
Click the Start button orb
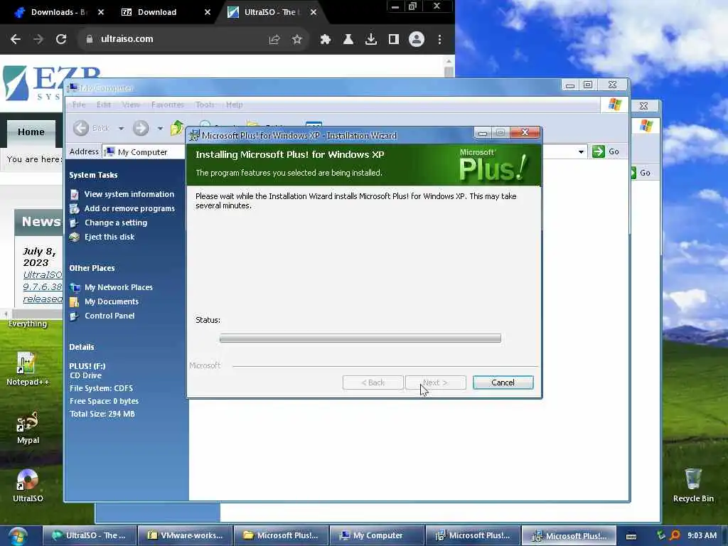(17, 536)
